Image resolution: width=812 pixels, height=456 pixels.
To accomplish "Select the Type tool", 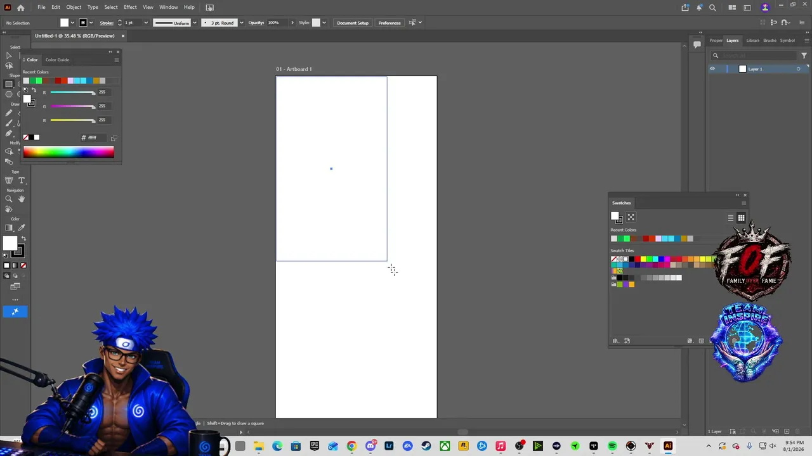I will [21, 180].
